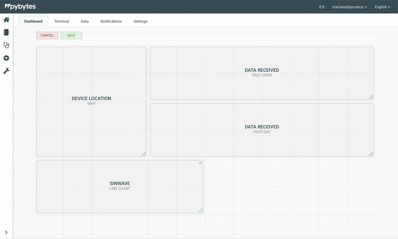This screenshot has width=398, height=239.
Task: Remove the Sinwave widget with its X
Action: coord(200,163)
